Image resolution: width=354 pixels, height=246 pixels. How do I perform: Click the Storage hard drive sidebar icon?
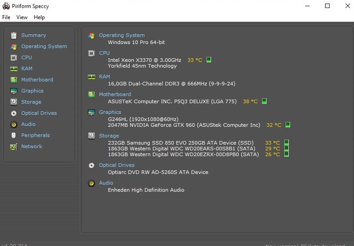click(13, 102)
